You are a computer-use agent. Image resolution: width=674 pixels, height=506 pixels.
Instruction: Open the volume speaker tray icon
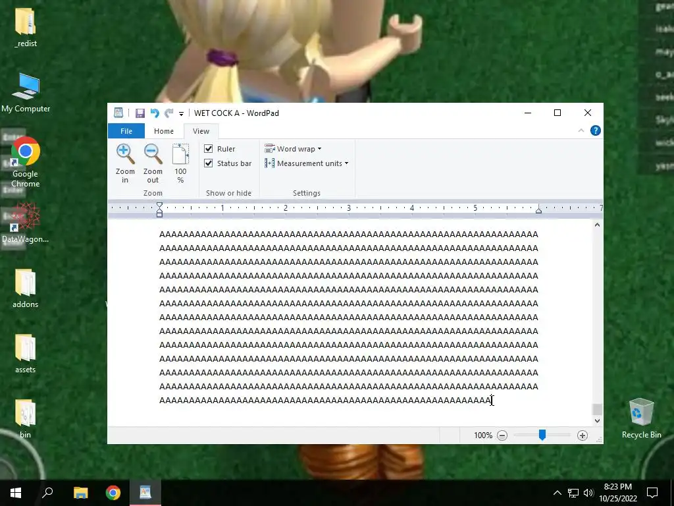point(588,493)
